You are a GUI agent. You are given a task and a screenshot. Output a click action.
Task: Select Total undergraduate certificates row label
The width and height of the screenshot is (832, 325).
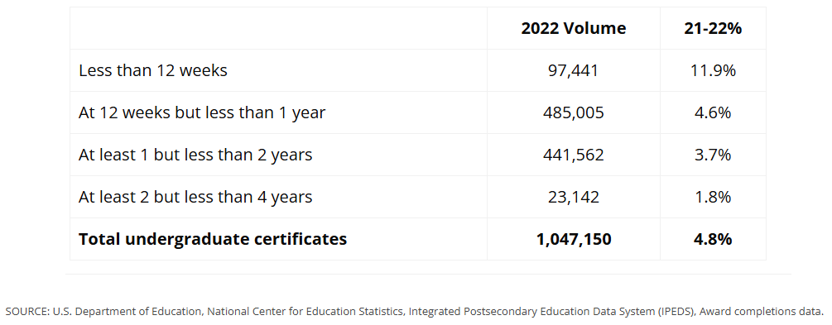pos(213,239)
